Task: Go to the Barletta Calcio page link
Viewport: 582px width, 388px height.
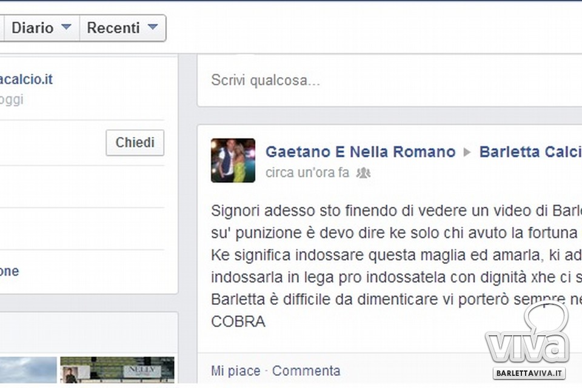Action: (x=530, y=152)
